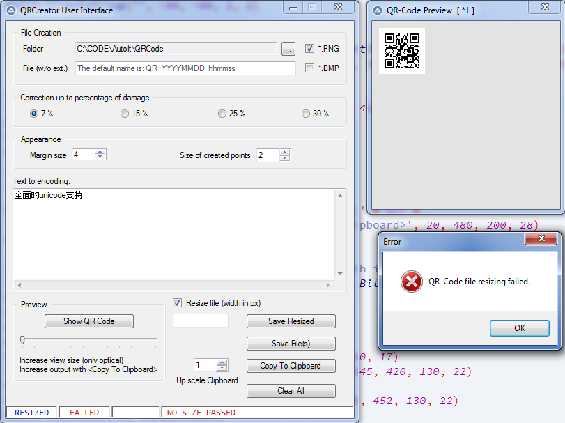Uncheck the *.PNG file format checkbox

pos(310,49)
